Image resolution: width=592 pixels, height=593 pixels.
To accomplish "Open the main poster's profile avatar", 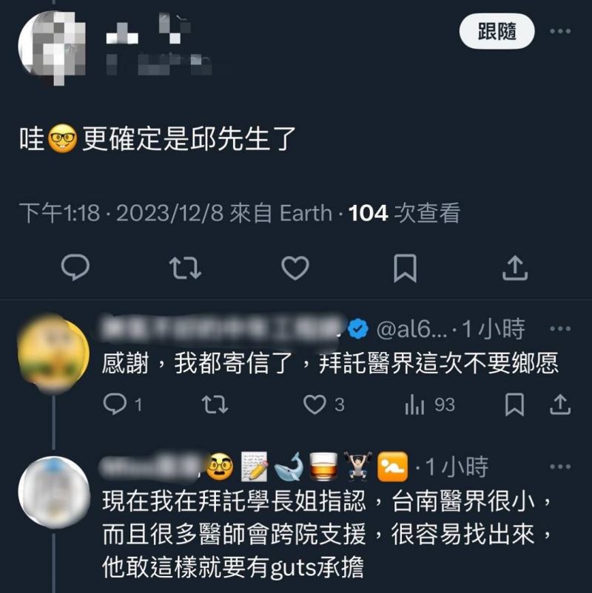I will coord(52,47).
